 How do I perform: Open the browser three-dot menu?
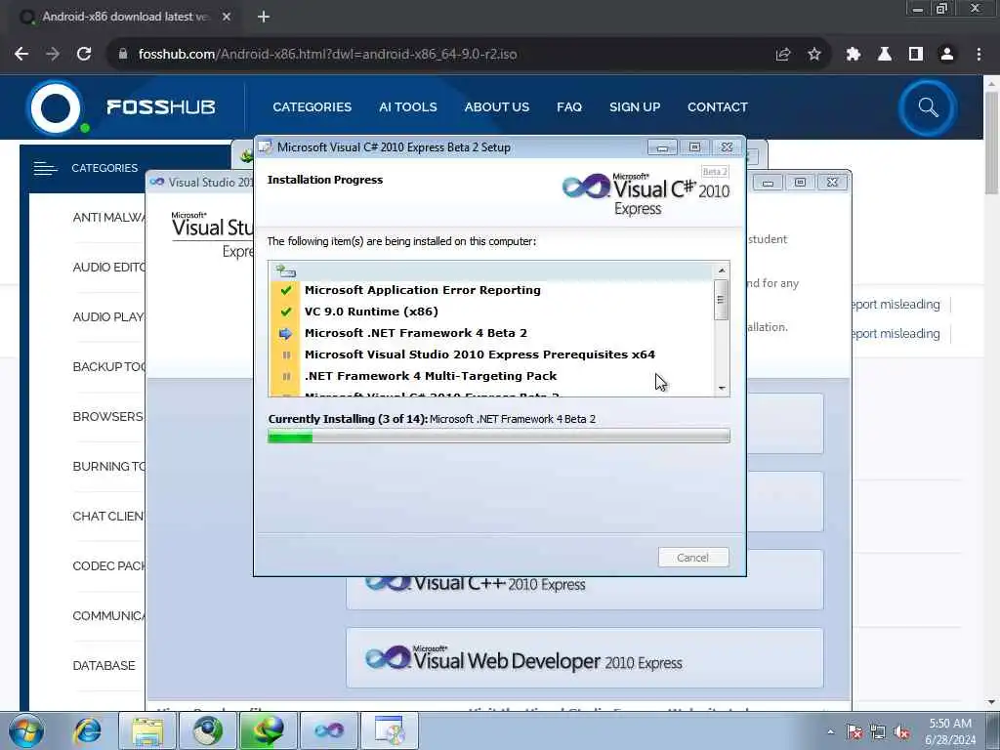[x=979, y=55]
